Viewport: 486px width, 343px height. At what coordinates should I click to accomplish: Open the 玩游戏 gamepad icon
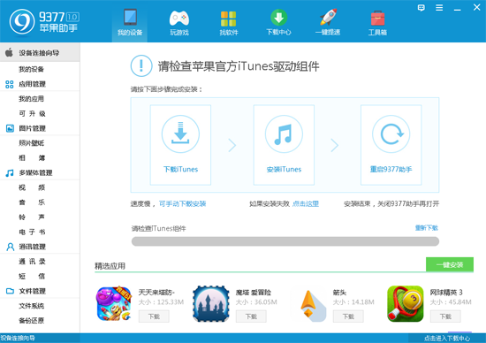click(179, 19)
